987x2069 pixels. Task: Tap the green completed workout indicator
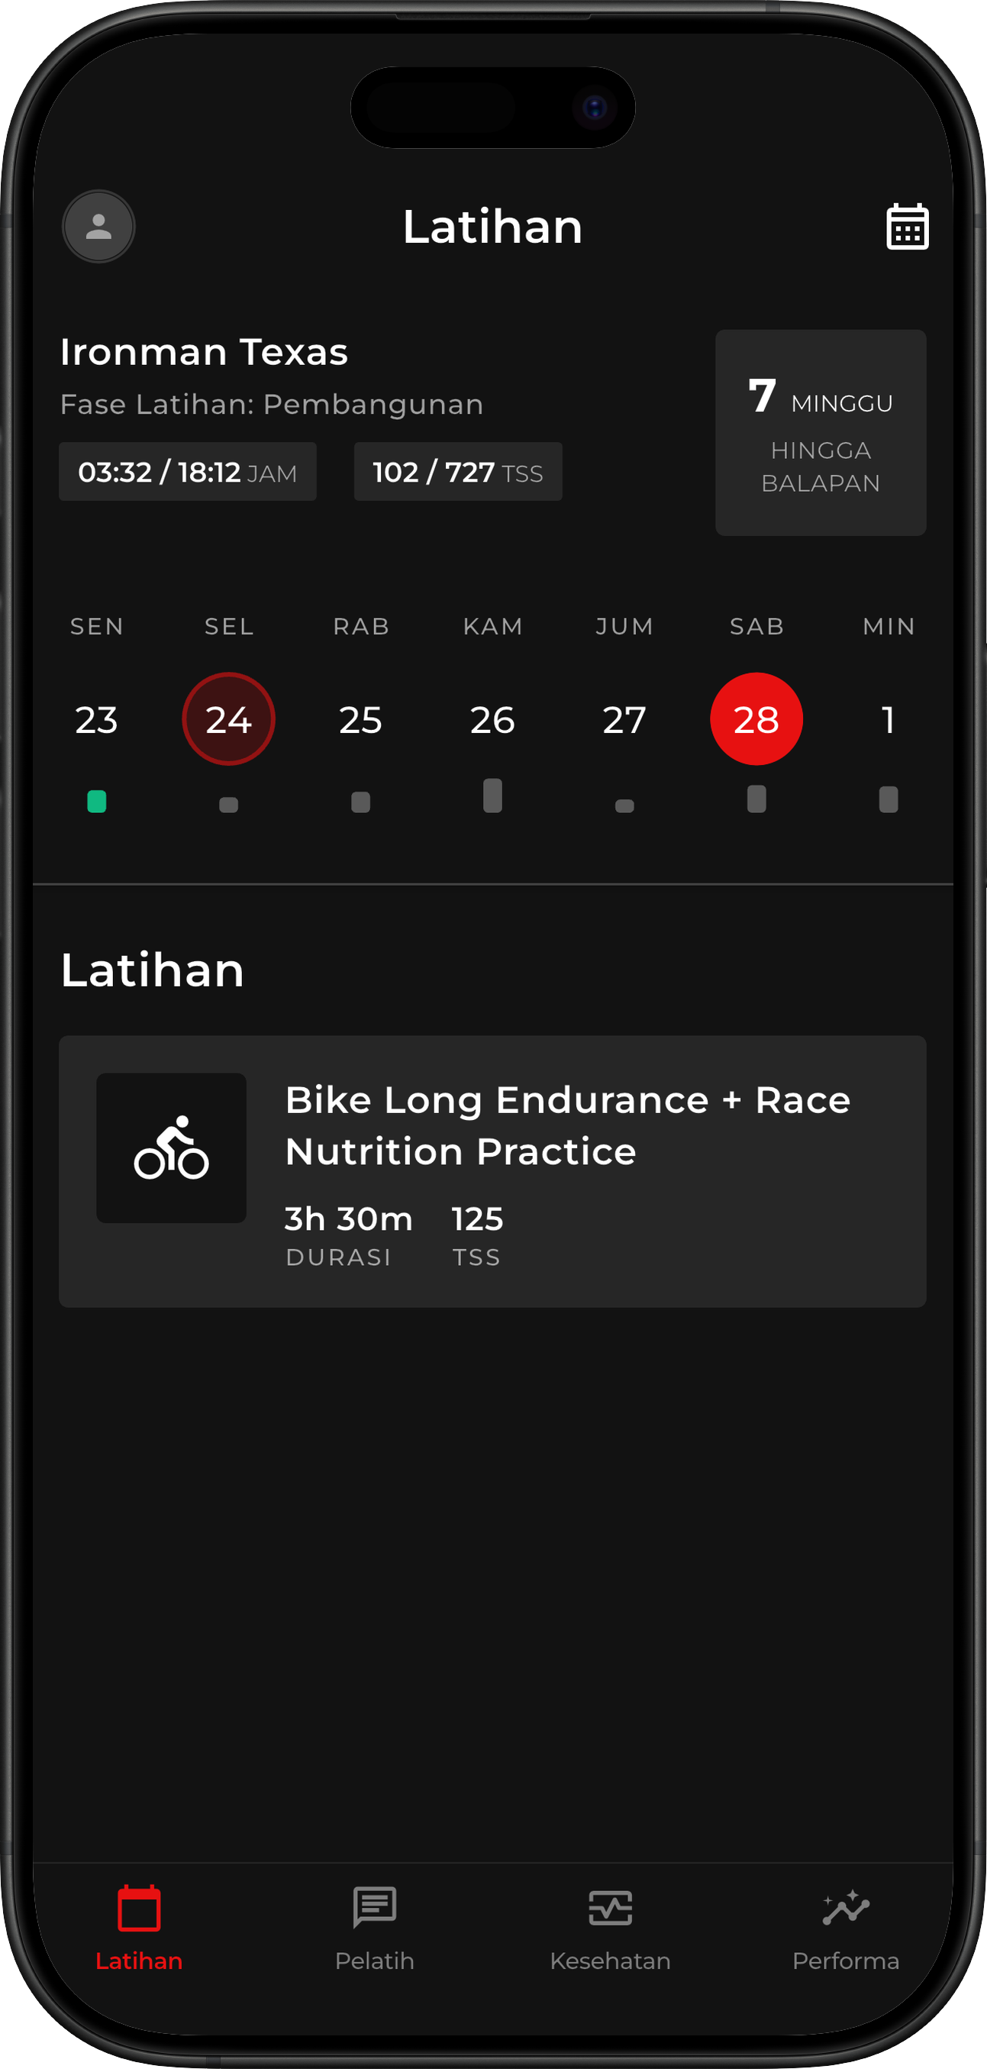(96, 802)
